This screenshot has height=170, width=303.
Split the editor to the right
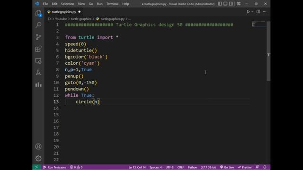point(258,12)
